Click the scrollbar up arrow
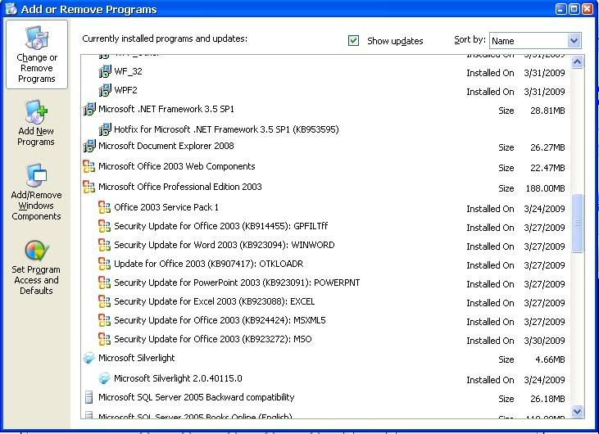The image size is (599, 434). [x=577, y=62]
